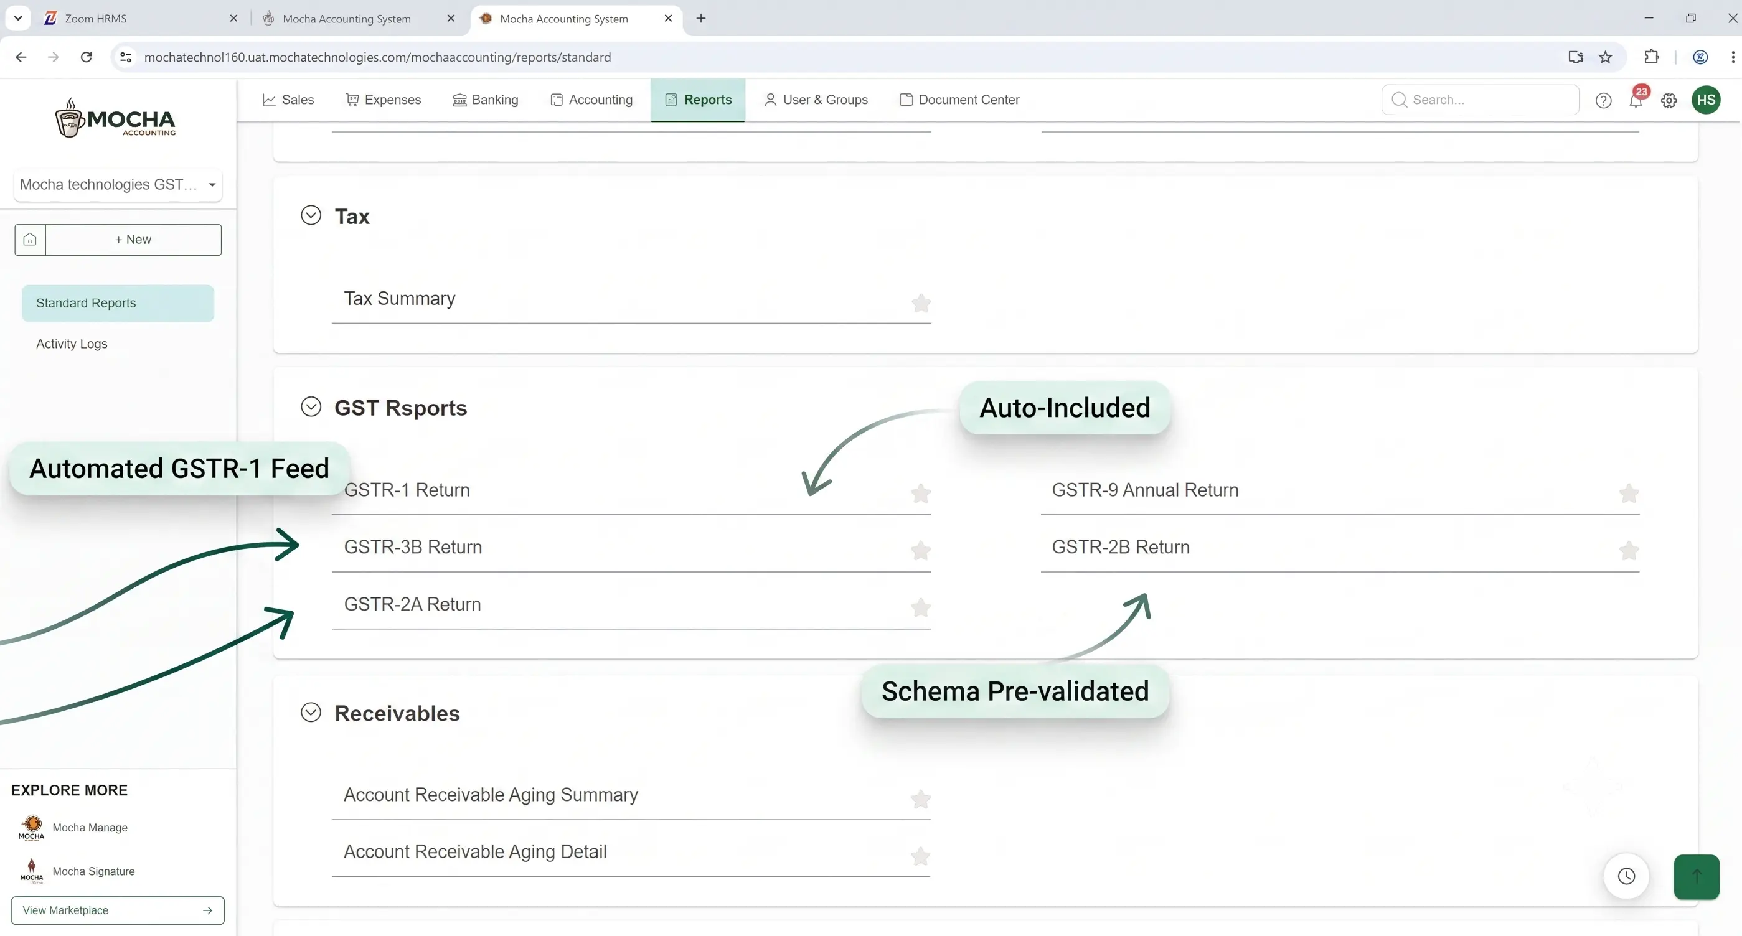The image size is (1742, 936).
Task: Collapse the Receivables section chevron
Action: pyautogui.click(x=311, y=713)
